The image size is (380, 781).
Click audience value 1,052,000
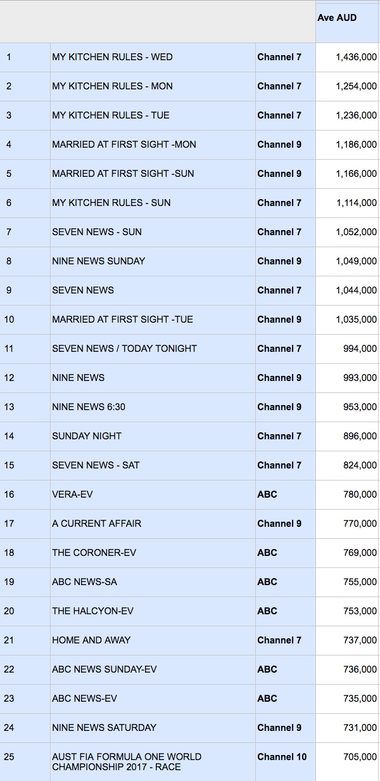click(347, 232)
